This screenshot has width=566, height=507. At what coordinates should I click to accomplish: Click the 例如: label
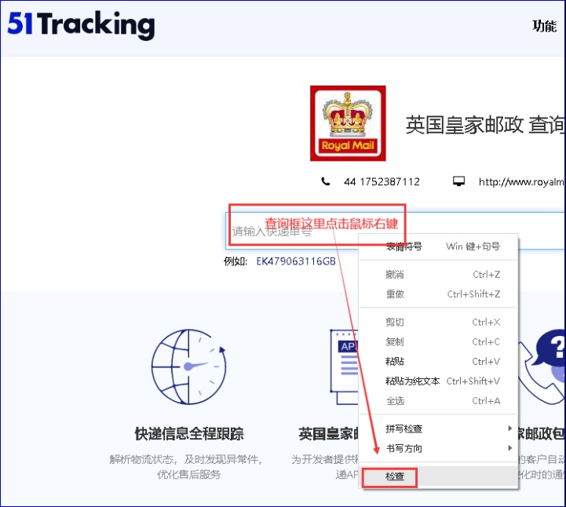[x=236, y=261]
